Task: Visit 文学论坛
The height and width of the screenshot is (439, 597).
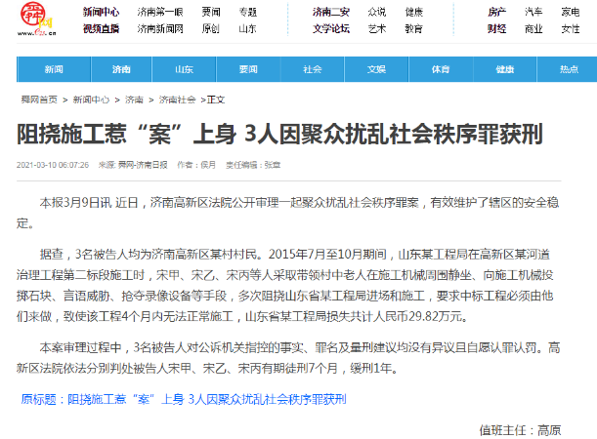Action: pyautogui.click(x=331, y=29)
